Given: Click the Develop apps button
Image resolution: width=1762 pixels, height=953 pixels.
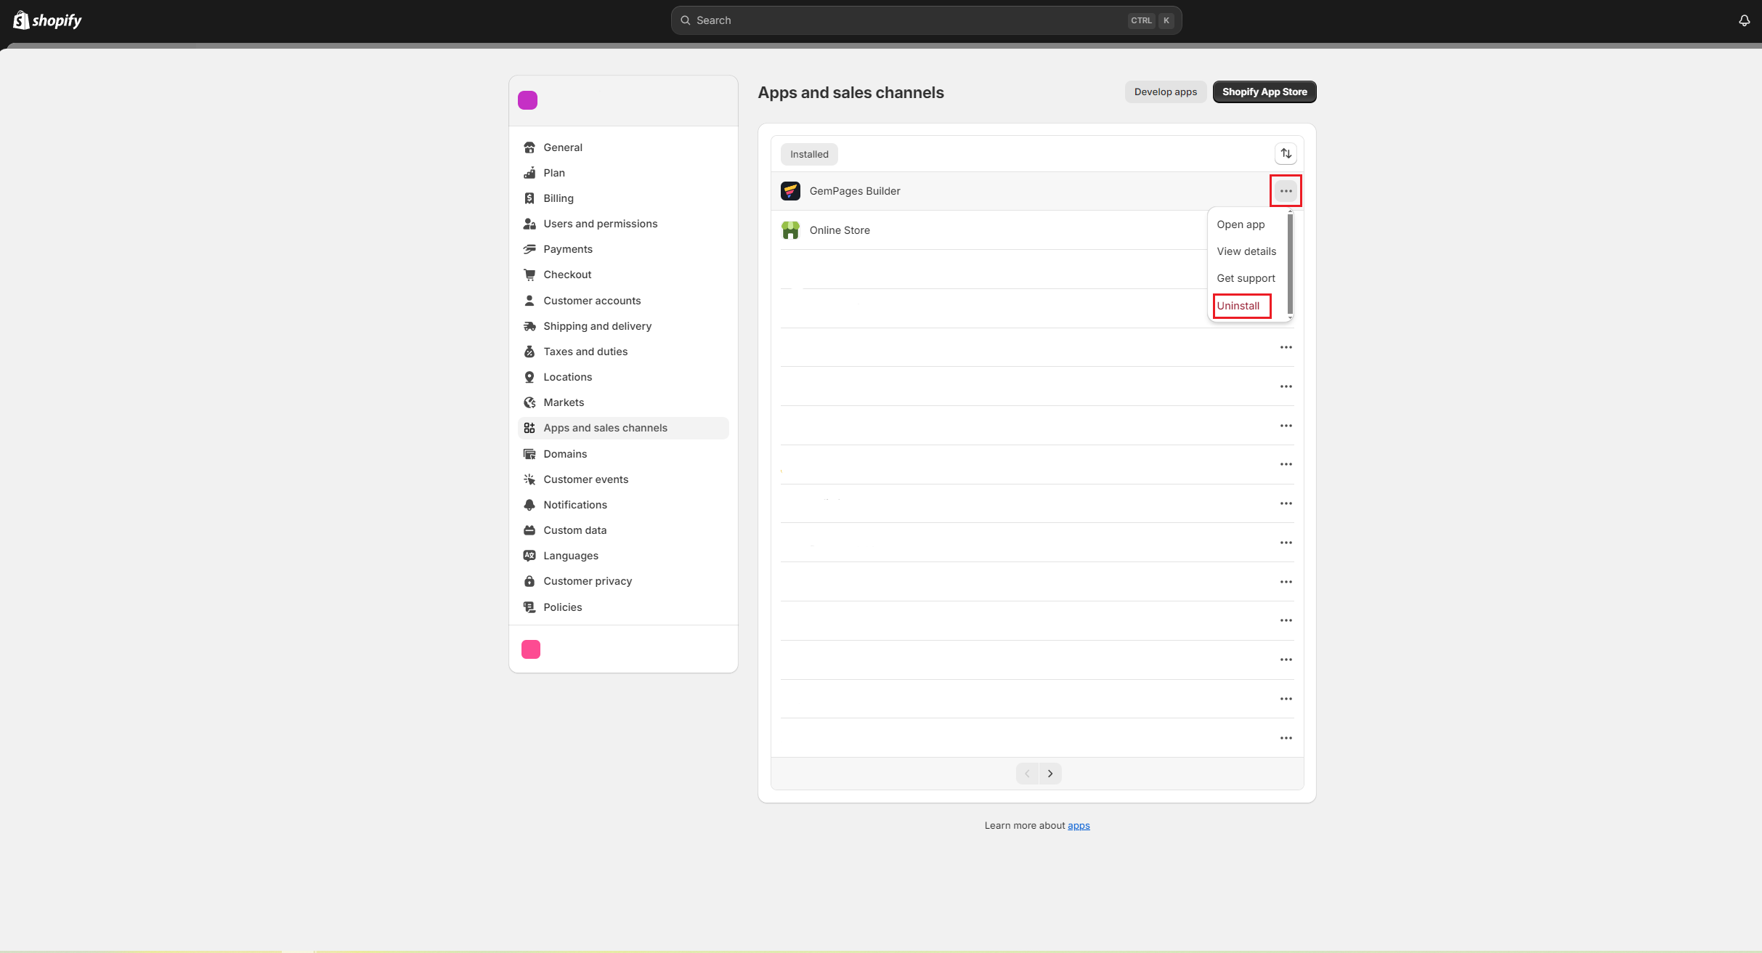Looking at the screenshot, I should (1165, 92).
